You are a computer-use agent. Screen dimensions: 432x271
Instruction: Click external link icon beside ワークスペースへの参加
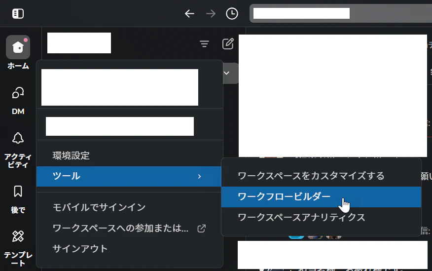(x=202, y=228)
